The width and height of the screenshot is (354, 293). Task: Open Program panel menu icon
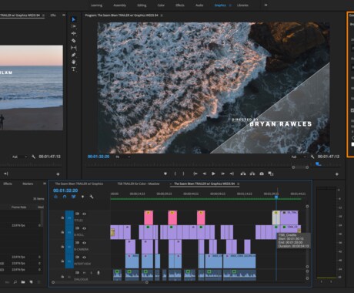pos(162,15)
